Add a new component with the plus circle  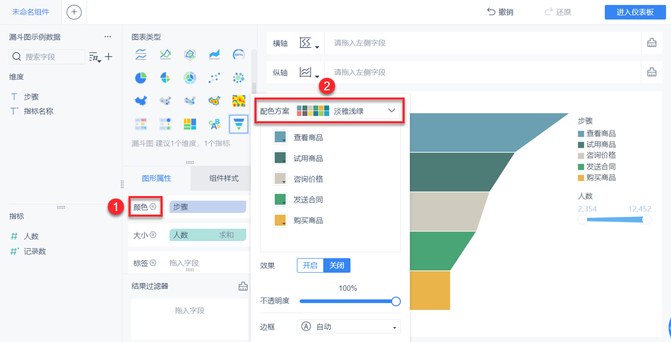[74, 12]
